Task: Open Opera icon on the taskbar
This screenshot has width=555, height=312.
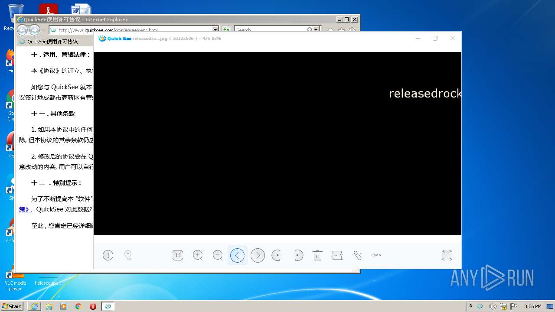Action: [93, 306]
